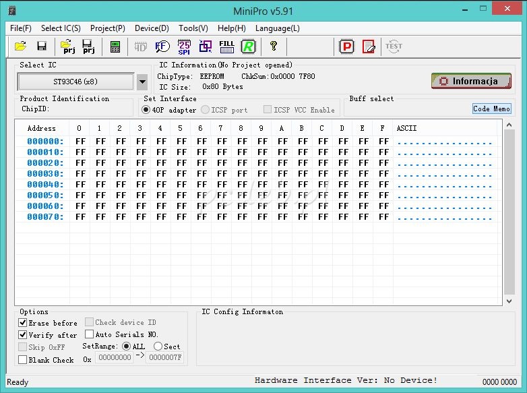Toggle the Skip 0xFF checkbox
This screenshot has height=393, width=527.
pyautogui.click(x=22, y=347)
